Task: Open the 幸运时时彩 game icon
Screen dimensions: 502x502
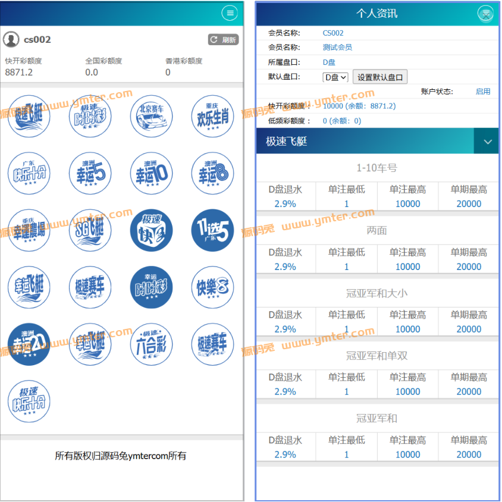Action: click(x=151, y=287)
